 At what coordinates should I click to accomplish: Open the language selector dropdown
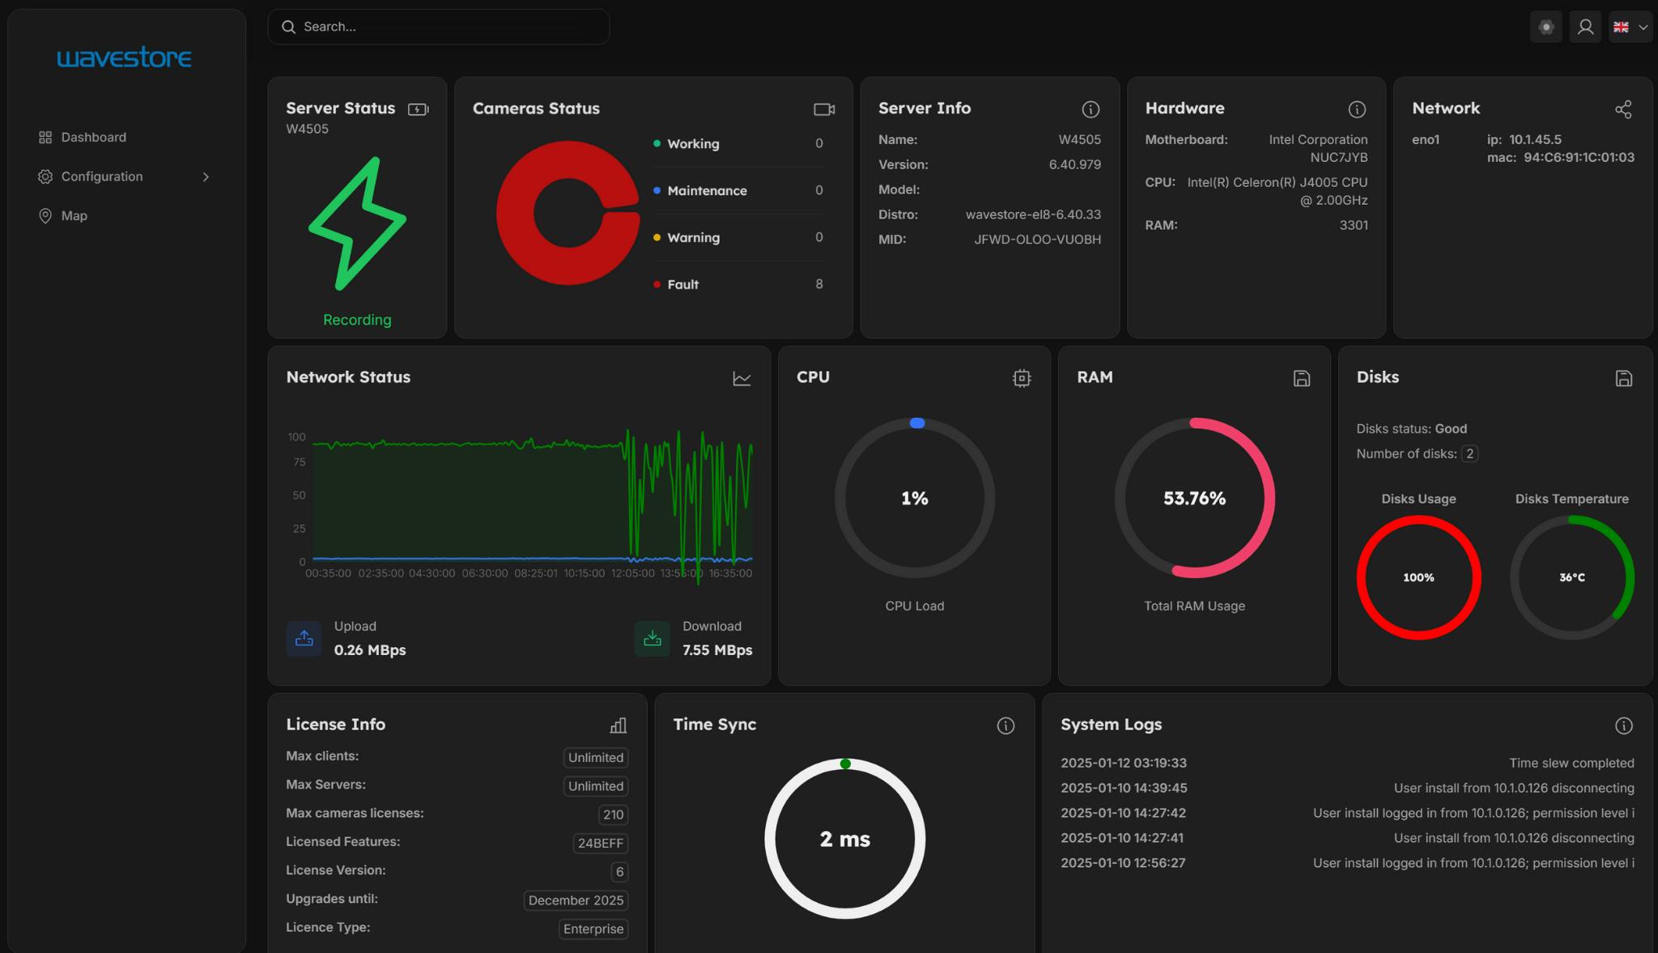[1629, 27]
